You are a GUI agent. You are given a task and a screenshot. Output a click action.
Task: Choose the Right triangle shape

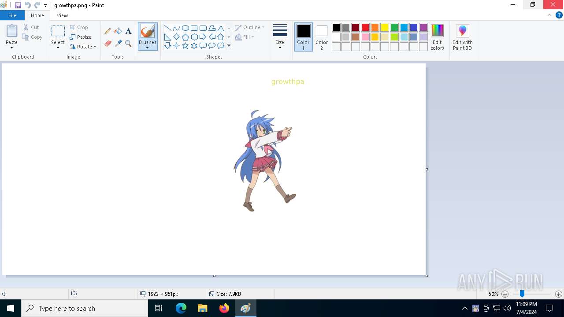click(x=168, y=37)
